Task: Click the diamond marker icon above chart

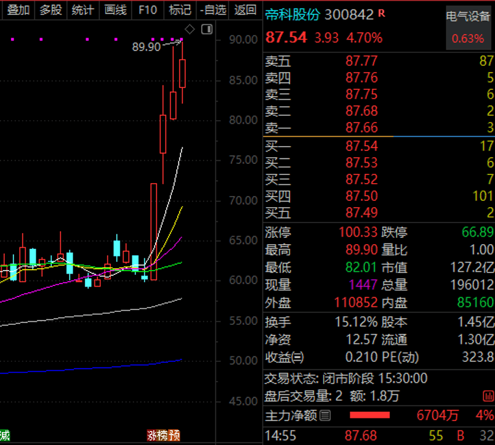Action: click(x=190, y=29)
